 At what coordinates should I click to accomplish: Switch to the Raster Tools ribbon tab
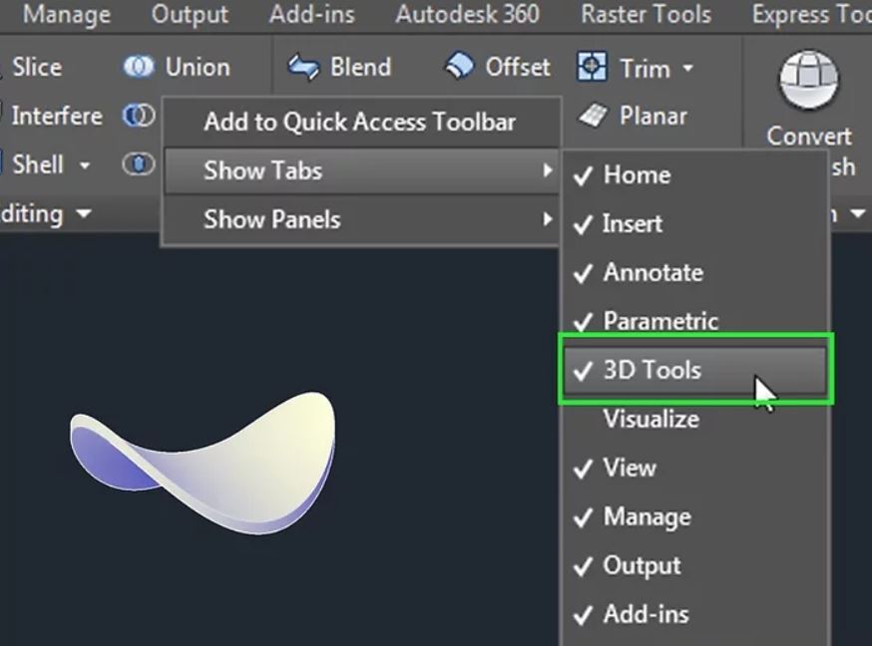click(647, 14)
